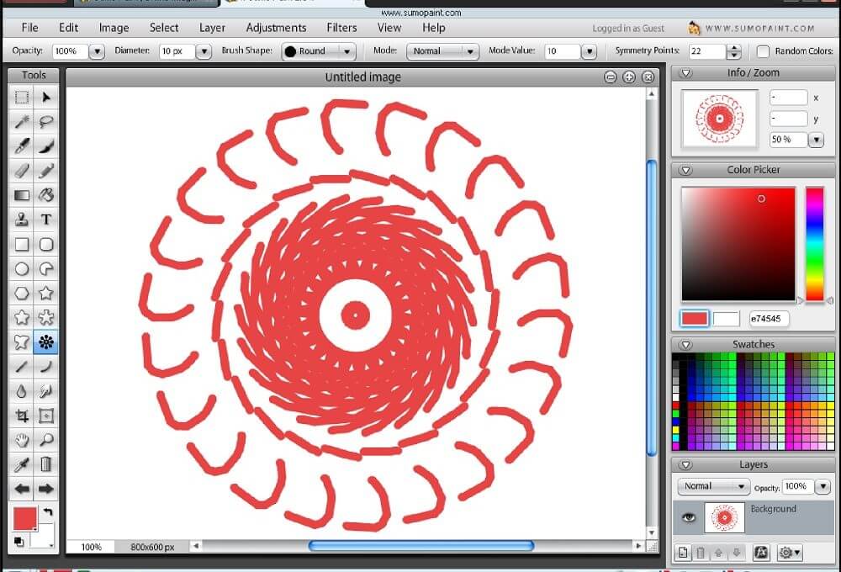Viewport: 841px width, 572px height.
Task: Enable the Random Colors checkbox
Action: coord(763,51)
